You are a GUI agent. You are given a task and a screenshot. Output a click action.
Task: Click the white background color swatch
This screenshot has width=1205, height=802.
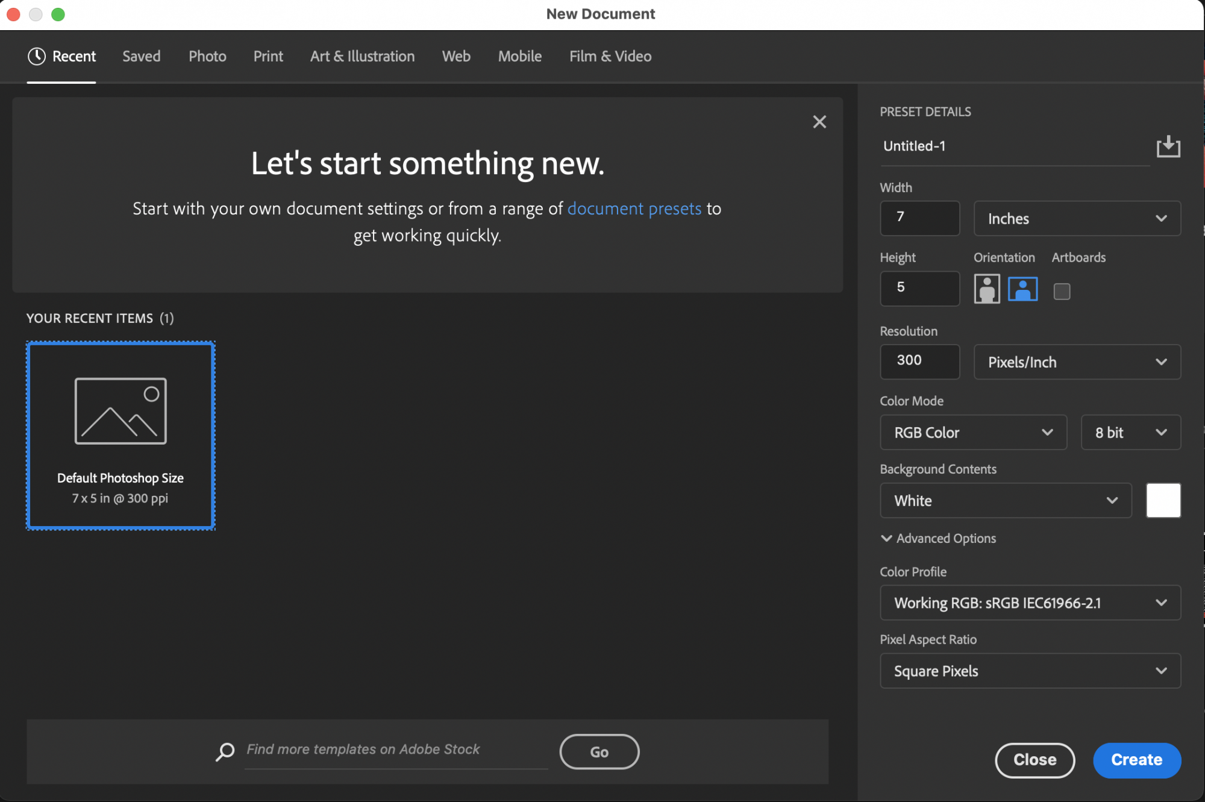[x=1163, y=501]
